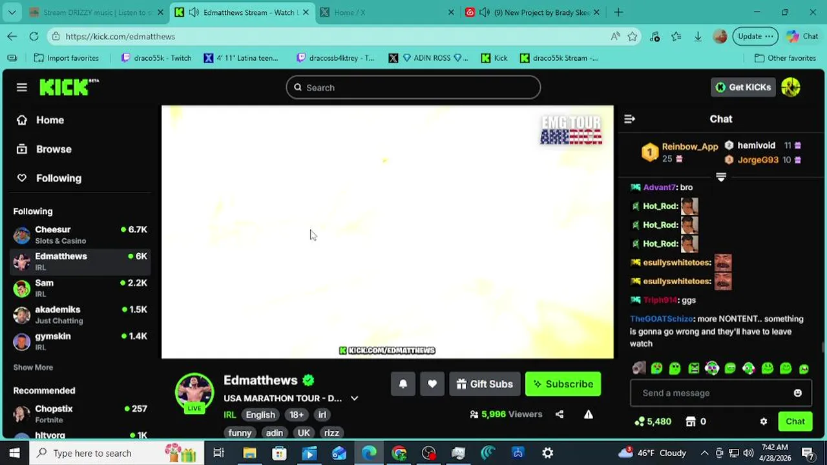827x465 pixels.
Task: Click the browser back arrow
Action: click(x=12, y=36)
